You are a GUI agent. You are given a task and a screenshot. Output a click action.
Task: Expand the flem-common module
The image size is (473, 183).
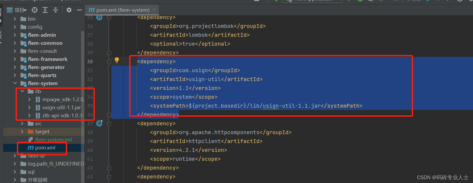tap(15, 43)
